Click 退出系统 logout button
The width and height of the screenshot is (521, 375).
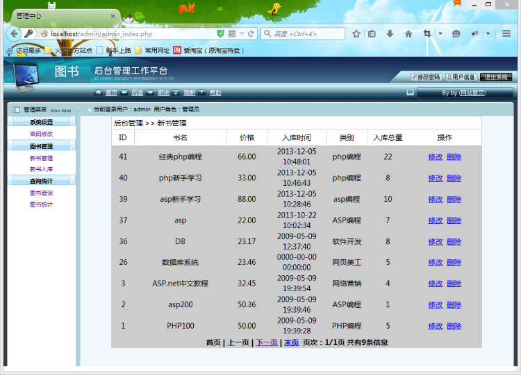[x=496, y=77]
